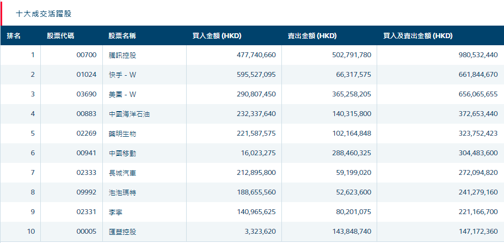Select the 股票名稱 column header
Image resolution: width=504 pixels, height=243 pixels.
point(122,36)
